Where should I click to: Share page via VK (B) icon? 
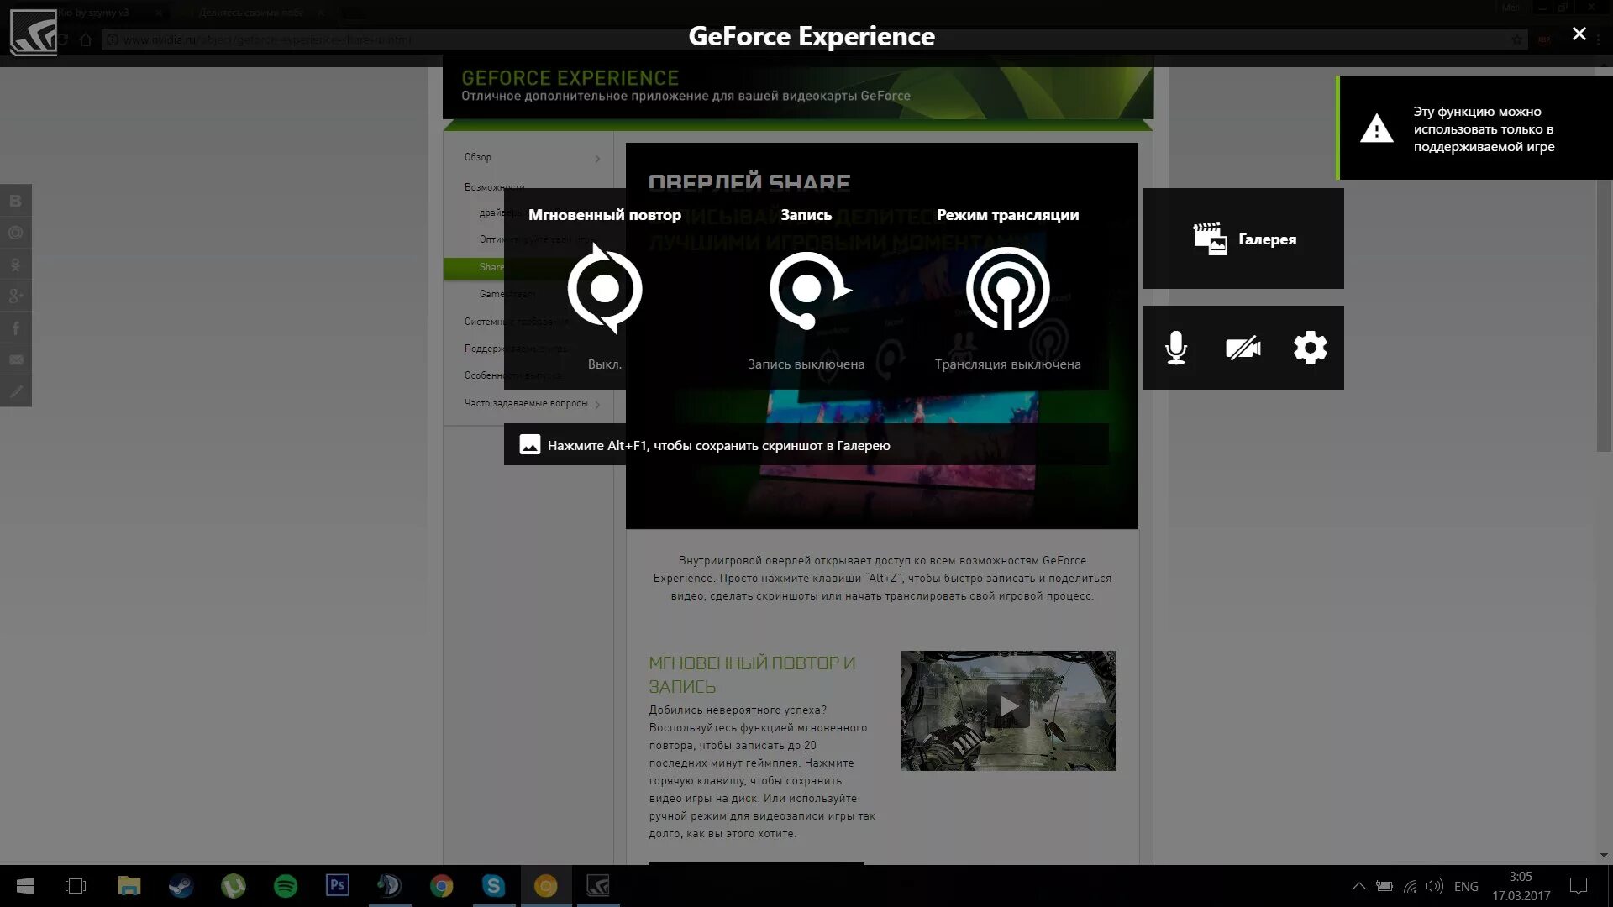pos(15,201)
